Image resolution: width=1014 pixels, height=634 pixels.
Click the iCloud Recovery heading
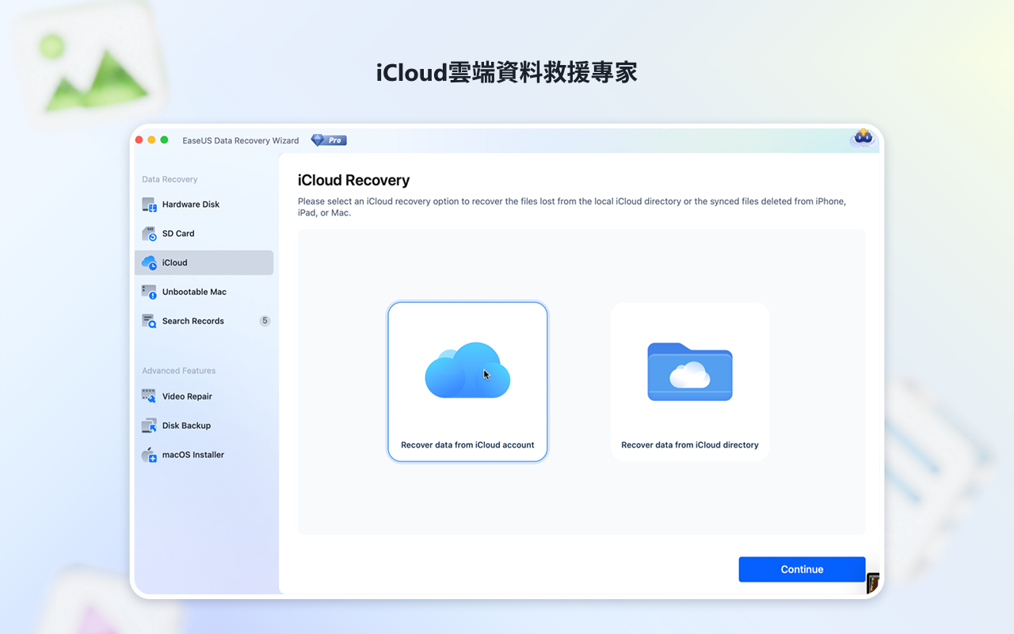tap(353, 181)
